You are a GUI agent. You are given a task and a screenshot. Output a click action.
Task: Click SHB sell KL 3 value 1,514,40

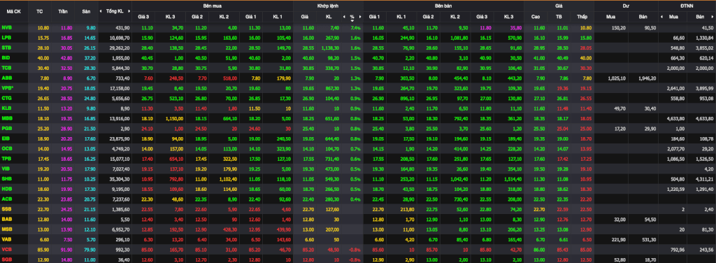pyautogui.click(x=513, y=178)
